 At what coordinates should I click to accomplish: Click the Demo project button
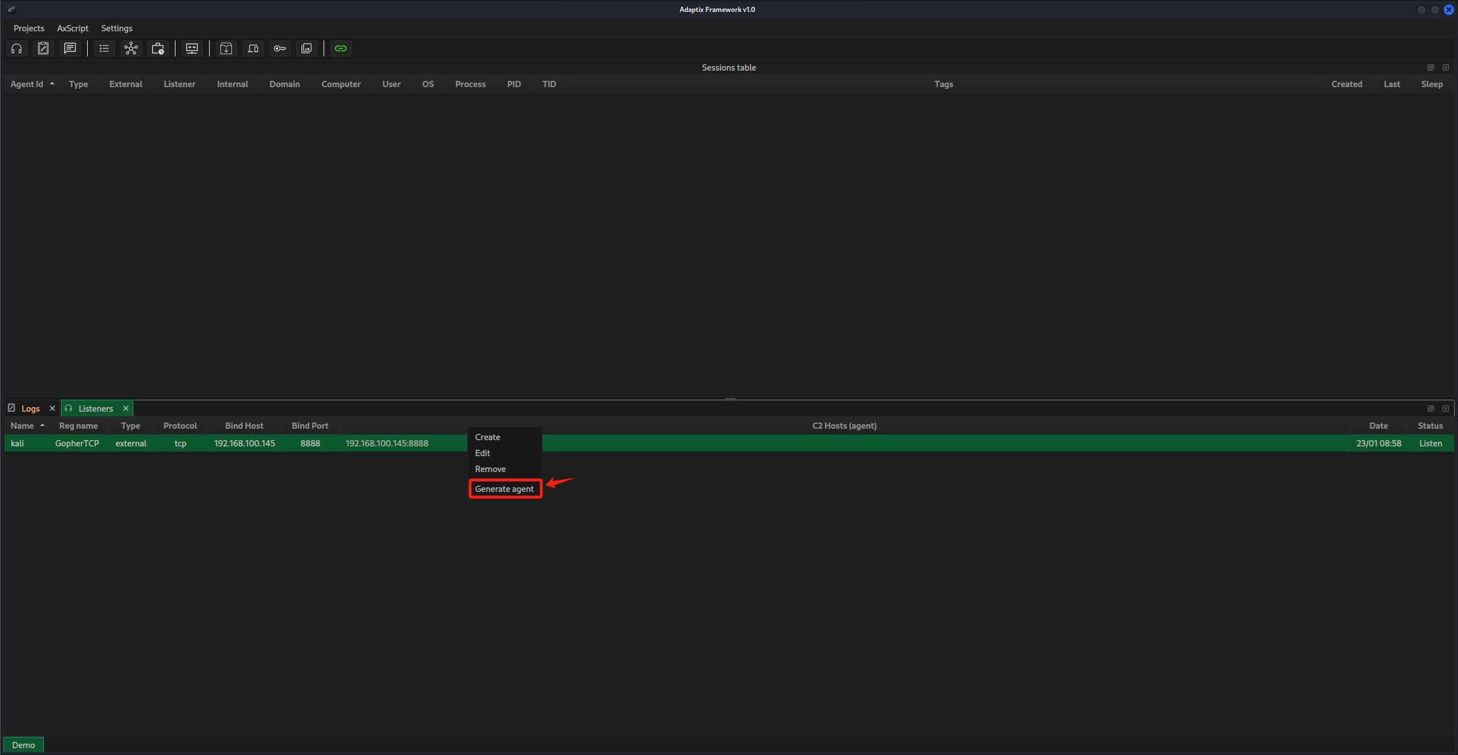tap(23, 745)
